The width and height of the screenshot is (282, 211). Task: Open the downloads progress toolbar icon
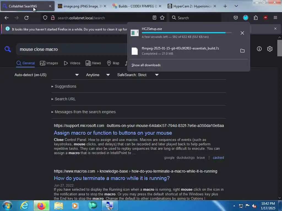coord(245,18)
